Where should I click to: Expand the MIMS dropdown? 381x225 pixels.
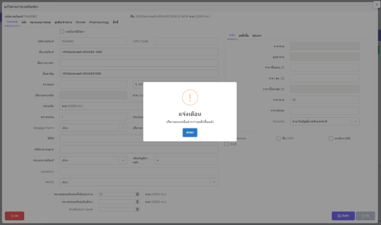214,182
